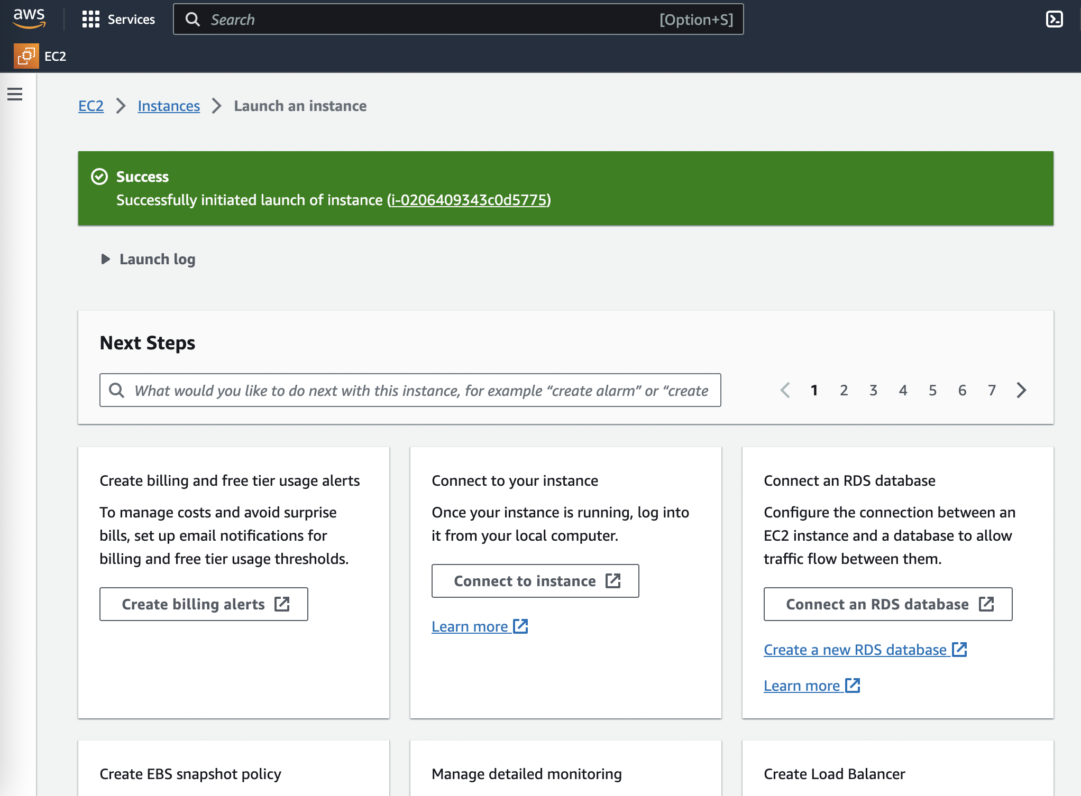Expand the Launch log section
Screen dimensions: 1081x796
(148, 259)
